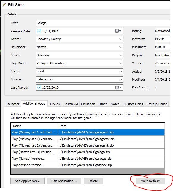Open the Status dropdown showing good
Viewport: 173px width, 191px height.
[80, 72]
